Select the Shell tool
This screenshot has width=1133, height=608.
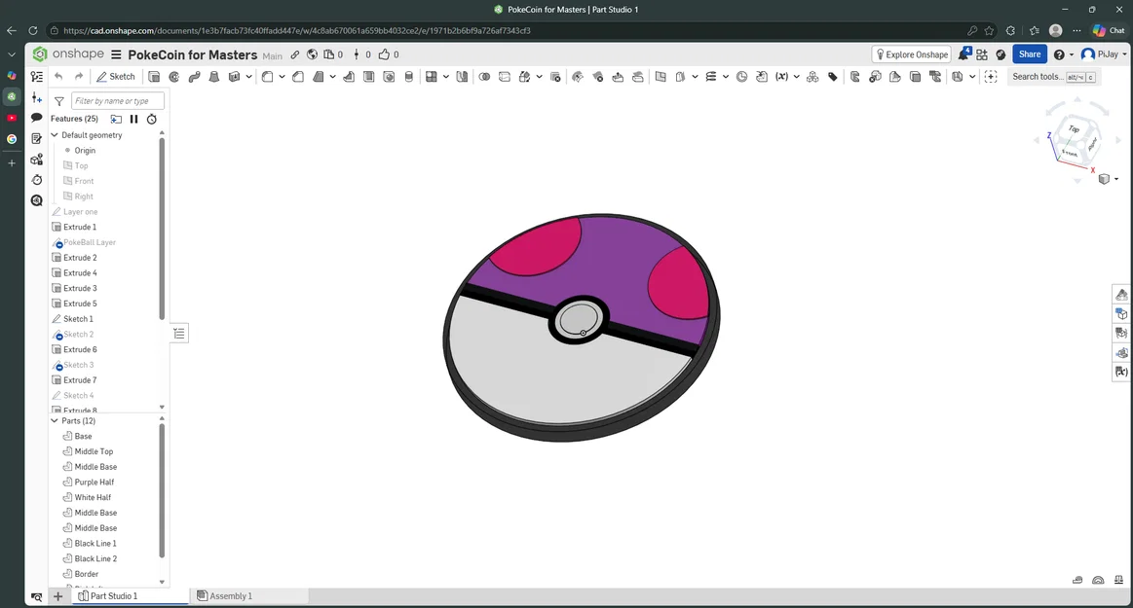[368, 77]
